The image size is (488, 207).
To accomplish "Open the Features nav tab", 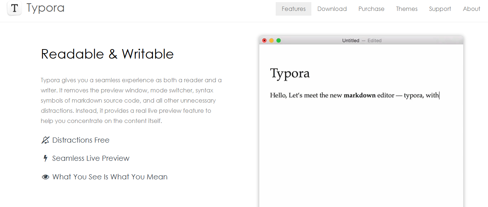I will (x=294, y=9).
